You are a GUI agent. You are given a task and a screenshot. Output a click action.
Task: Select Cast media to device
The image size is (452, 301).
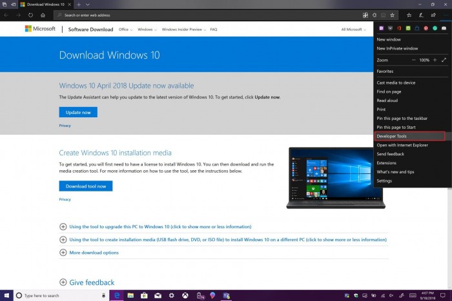click(396, 83)
